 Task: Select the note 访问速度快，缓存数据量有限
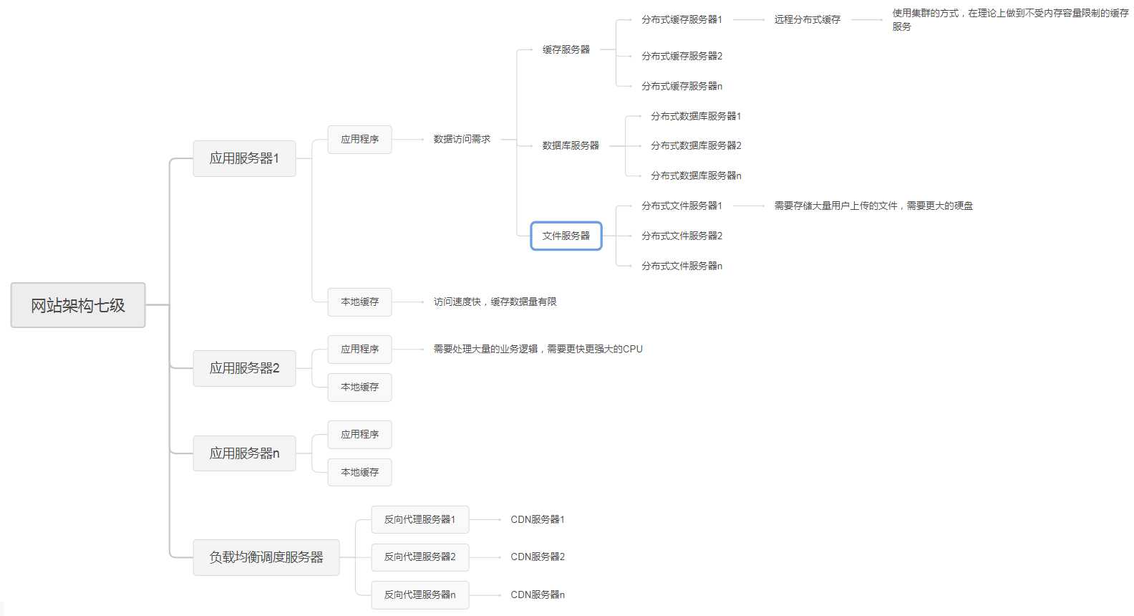495,302
